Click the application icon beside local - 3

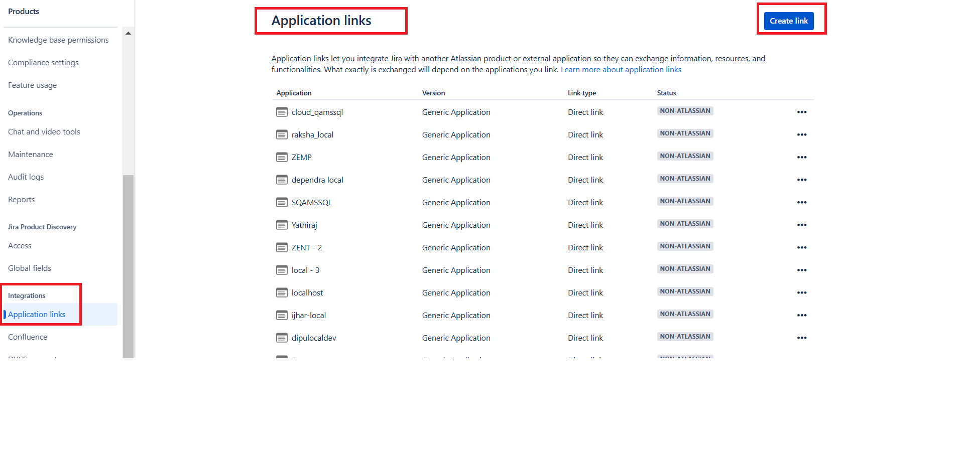pos(282,270)
